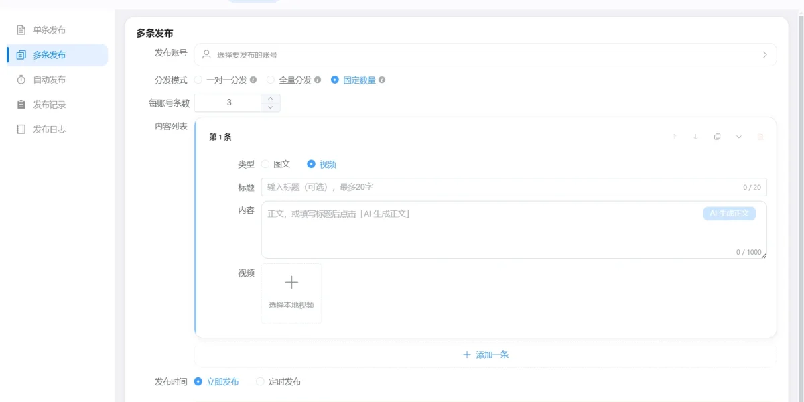Decrease 每账号条数 with down stepper
Viewport: 804px width, 402px height.
[x=270, y=107]
